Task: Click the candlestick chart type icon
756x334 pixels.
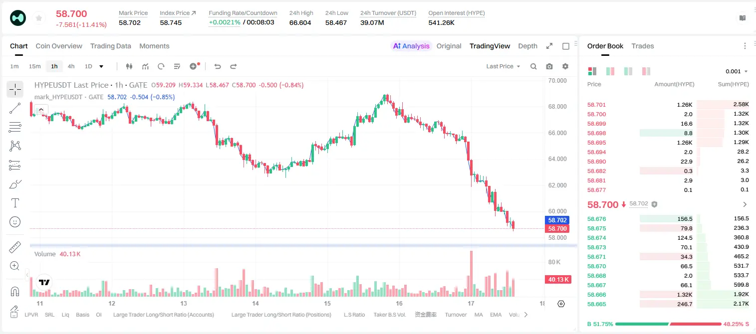Action: point(129,66)
